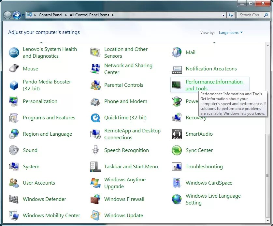The width and height of the screenshot is (273, 226).
Task: Open the Sync Center text link
Action: click(199, 150)
